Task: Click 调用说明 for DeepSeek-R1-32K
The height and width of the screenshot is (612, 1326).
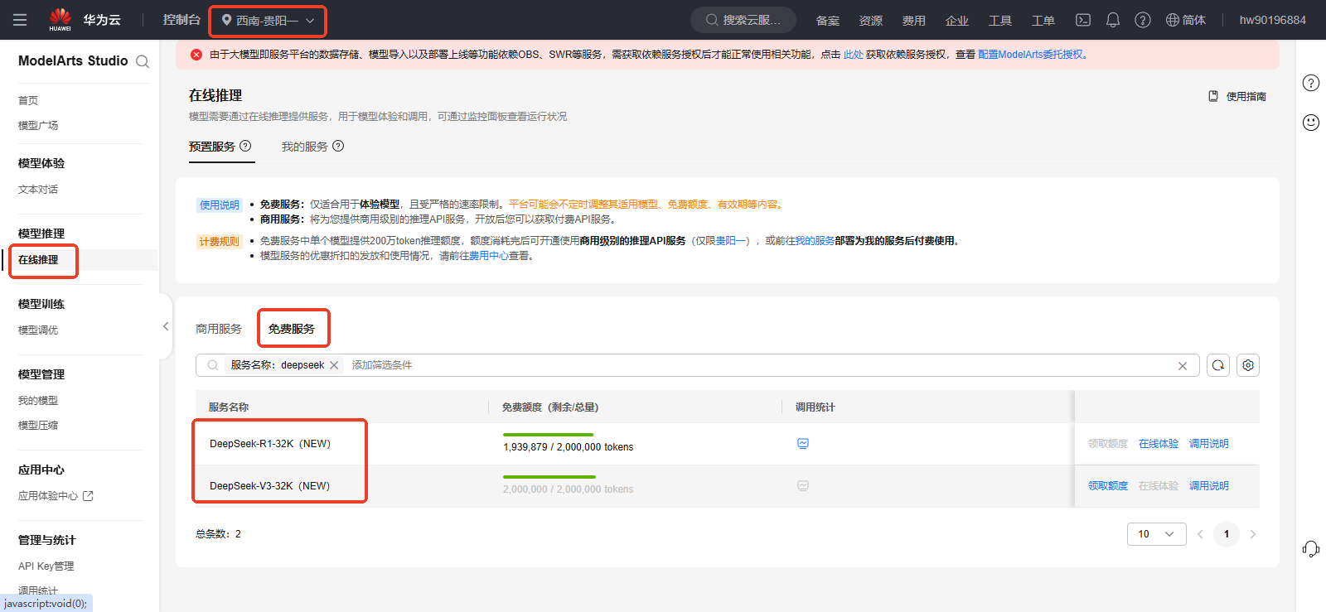Action: click(x=1209, y=444)
